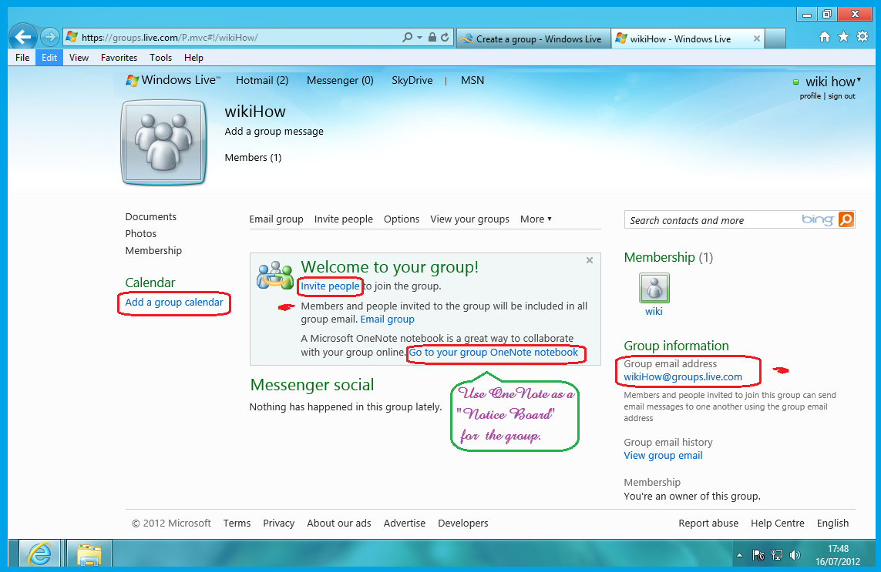Click View your groups
The height and width of the screenshot is (572, 881).
click(469, 219)
